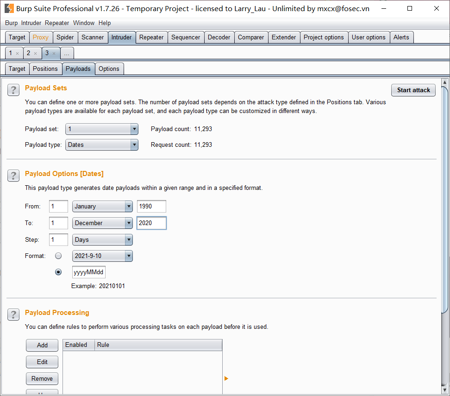Screen dimensions: 450x396
Task: Open the Payload set dropdown
Action: (x=101, y=129)
